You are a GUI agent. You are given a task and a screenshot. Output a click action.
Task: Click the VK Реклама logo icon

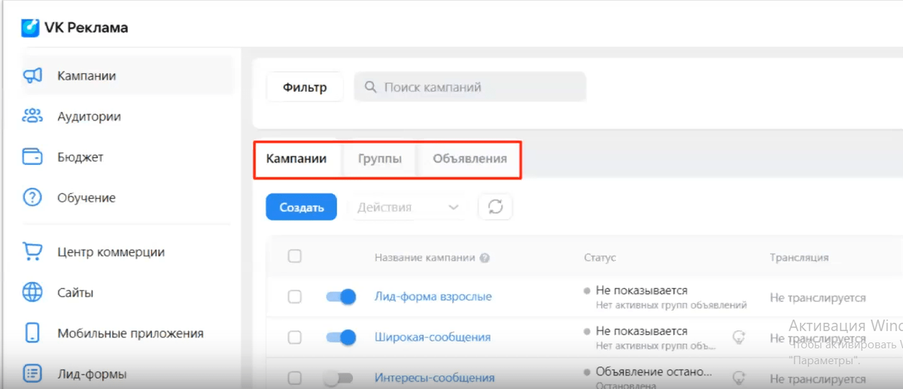click(30, 28)
